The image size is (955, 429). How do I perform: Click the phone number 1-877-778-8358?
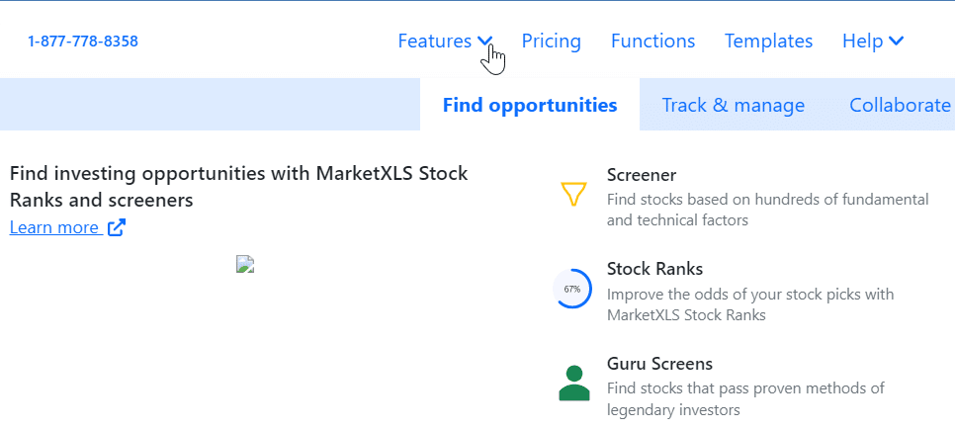(x=83, y=42)
